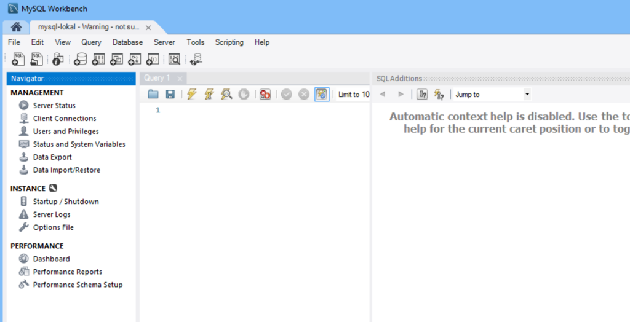Open the Limit to rows dropdown
The height and width of the screenshot is (322, 630).
click(353, 95)
